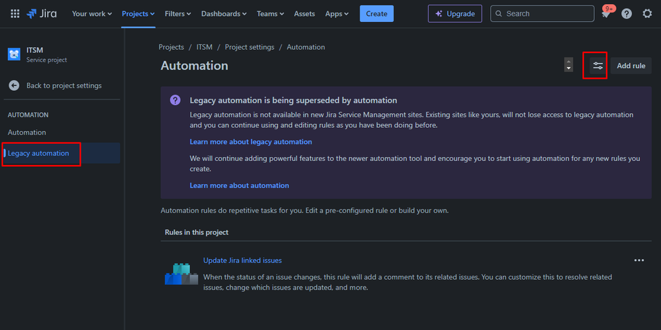
Task: Expand the Dashboards dropdown menu
Action: pyautogui.click(x=224, y=14)
